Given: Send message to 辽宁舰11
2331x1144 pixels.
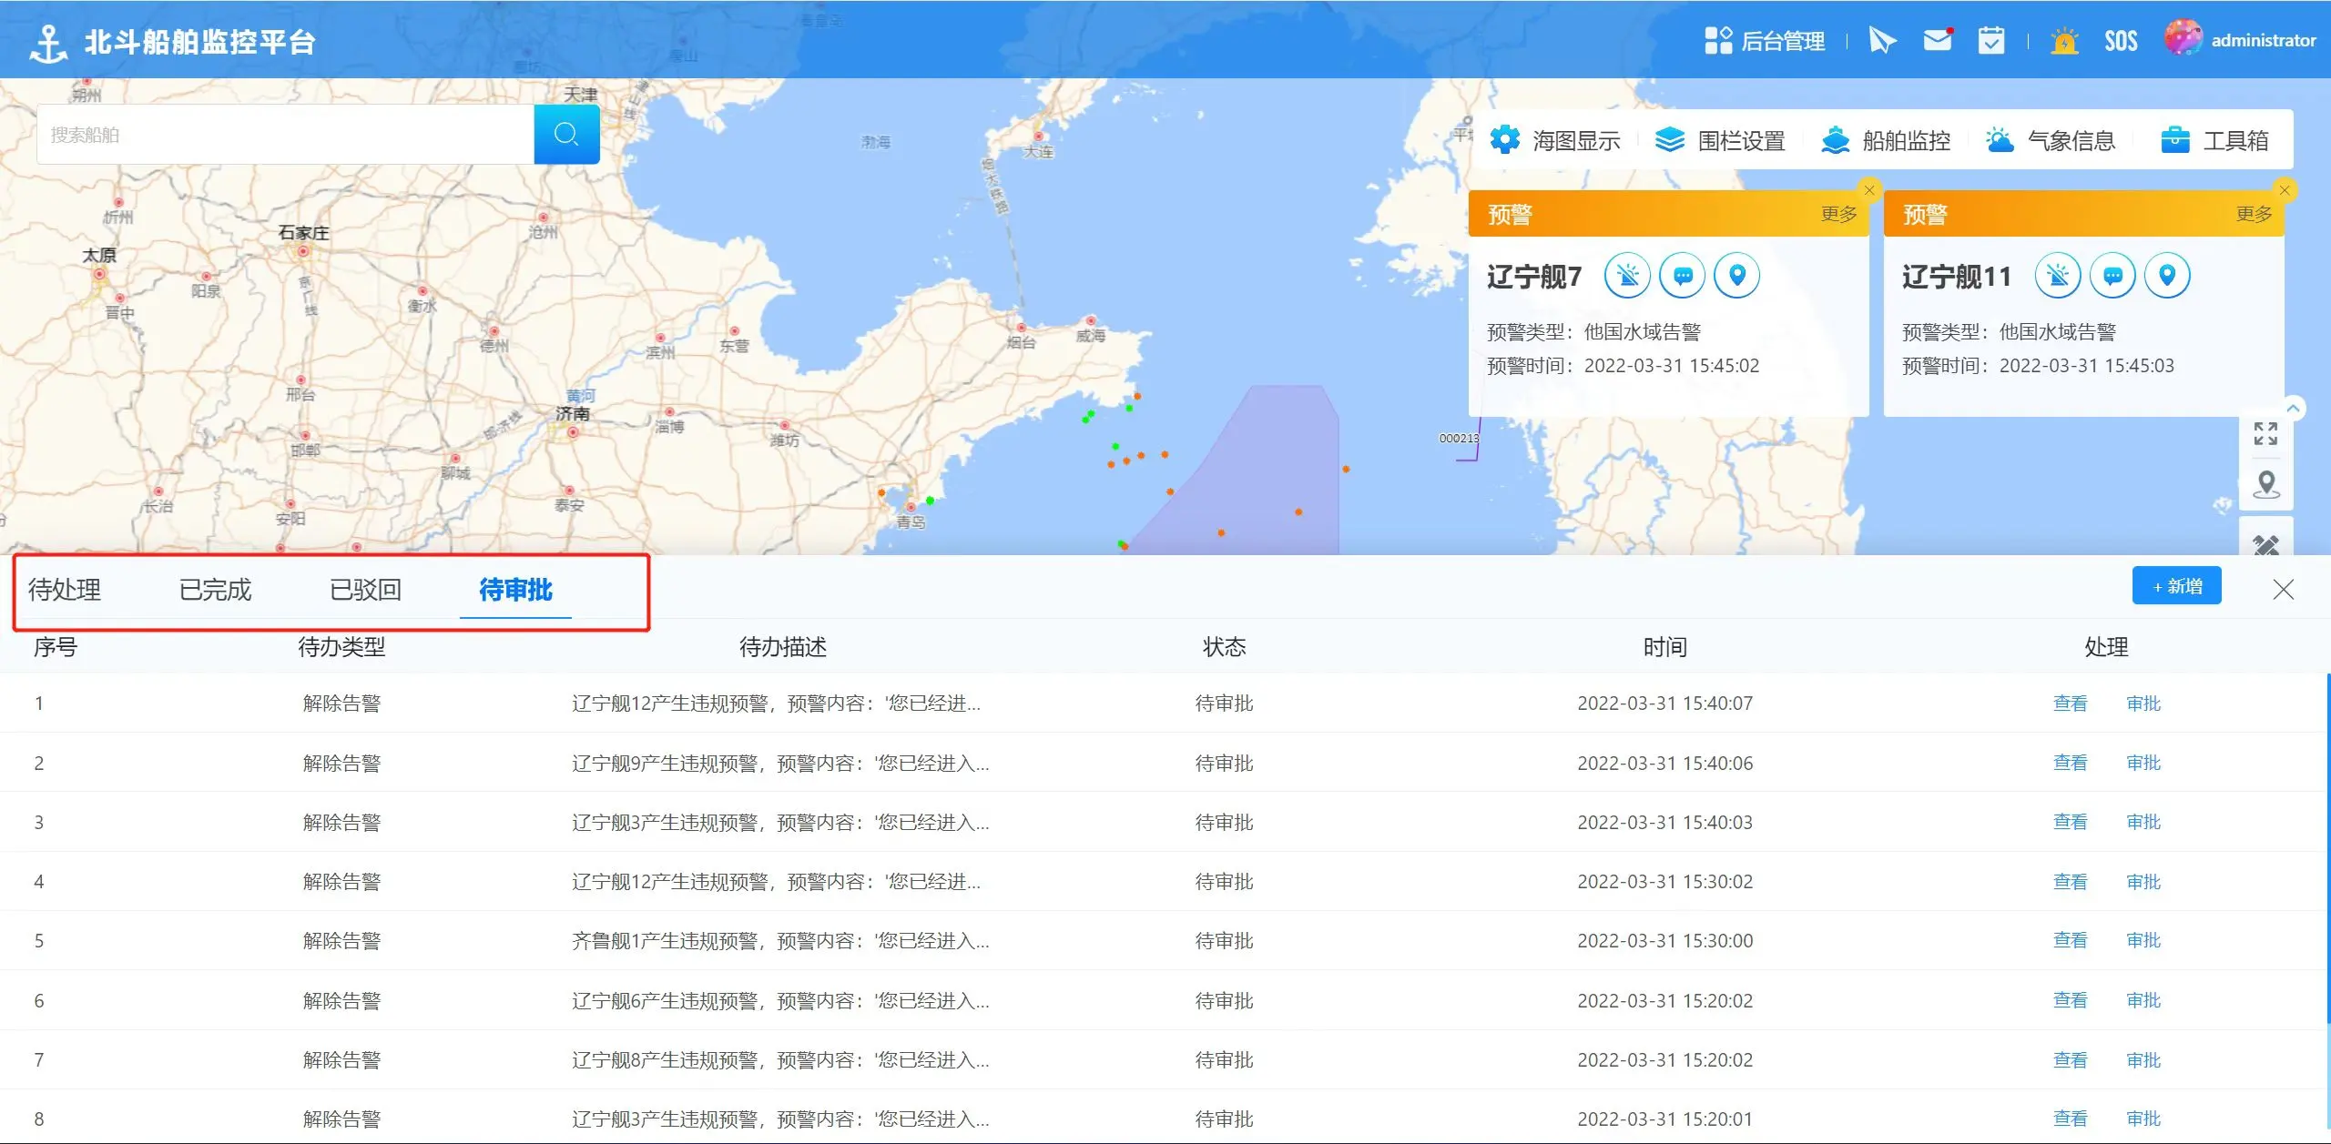Looking at the screenshot, I should click(x=2112, y=276).
